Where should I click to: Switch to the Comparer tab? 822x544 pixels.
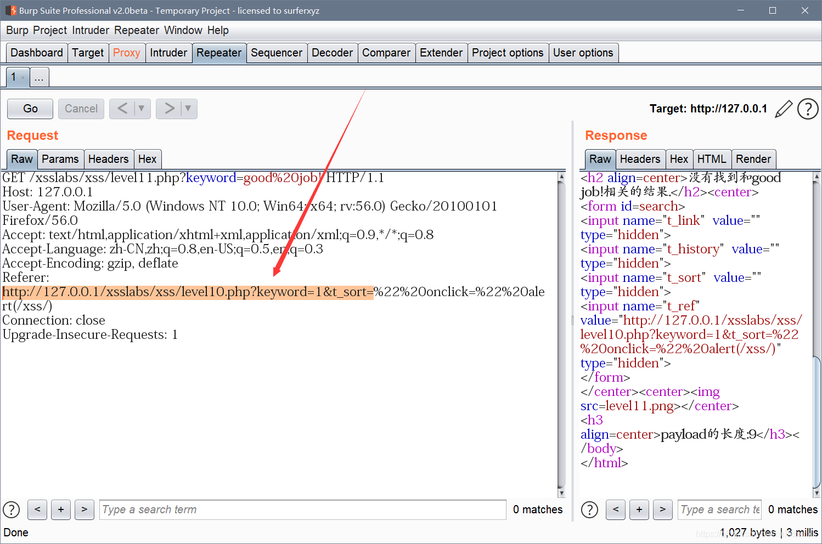(x=386, y=53)
